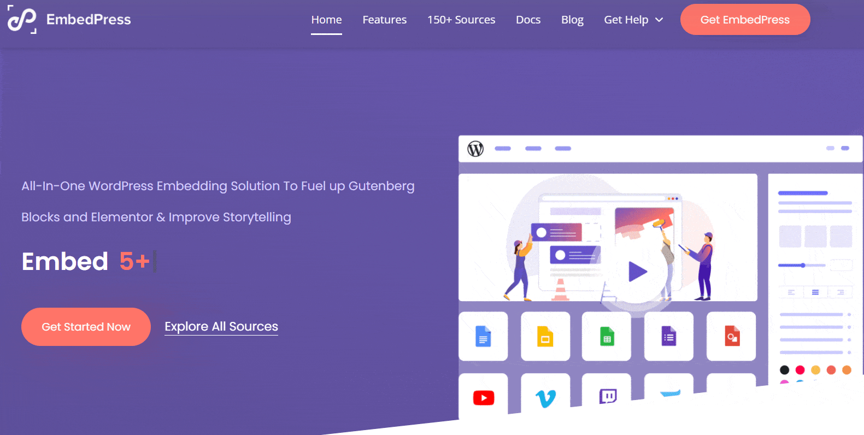Play the video in the illustration
This screenshot has height=435, width=864.
tap(637, 272)
